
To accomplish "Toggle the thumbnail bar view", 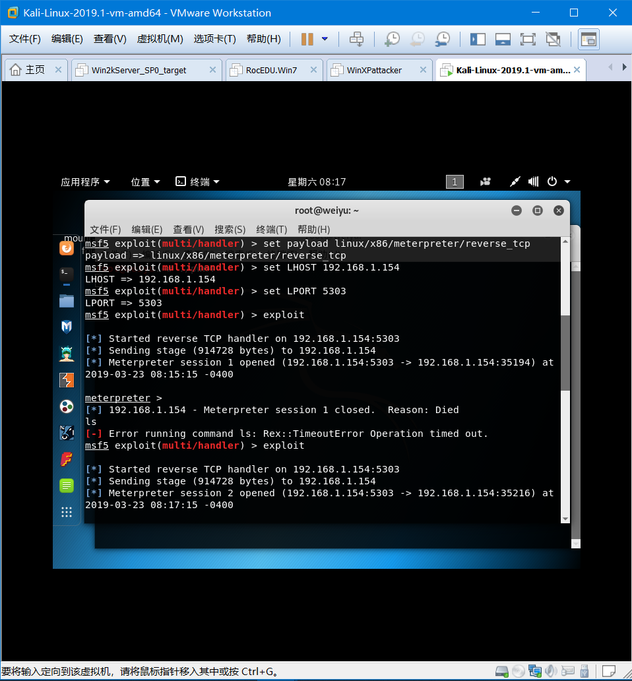I will 503,39.
